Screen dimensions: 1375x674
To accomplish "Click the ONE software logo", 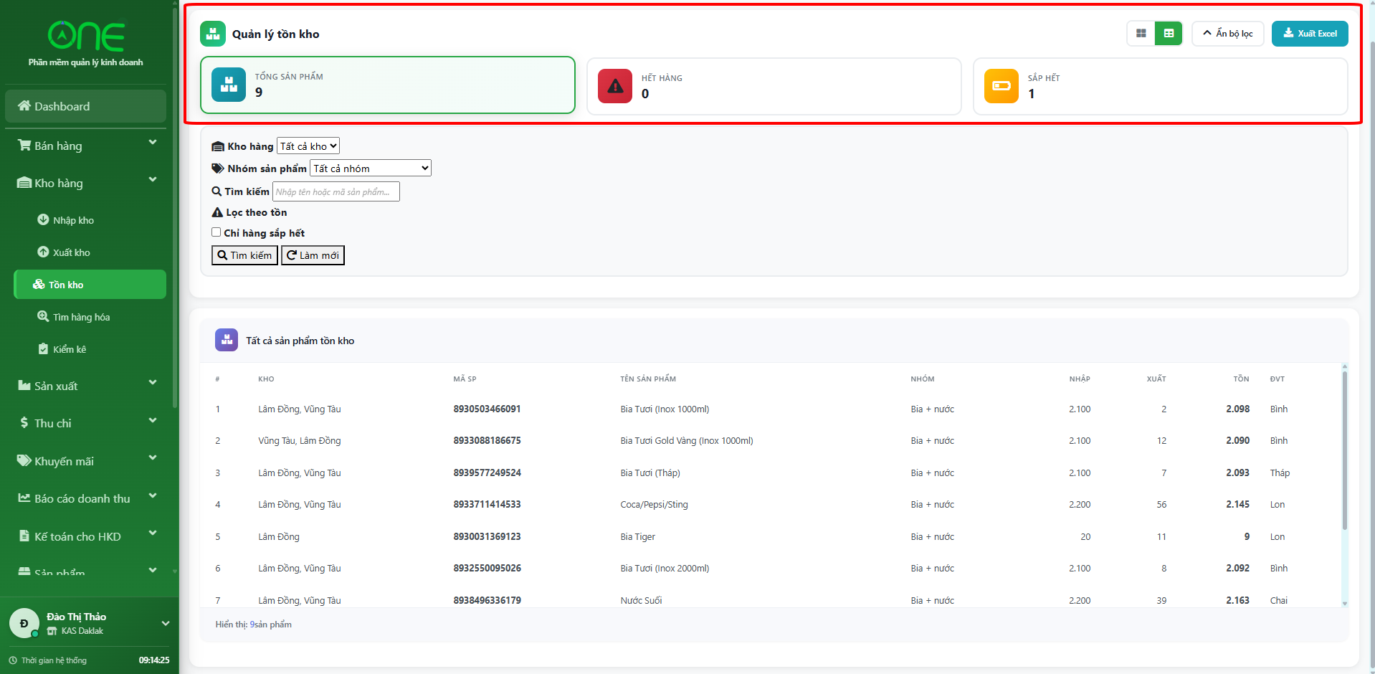I will pyautogui.click(x=86, y=36).
